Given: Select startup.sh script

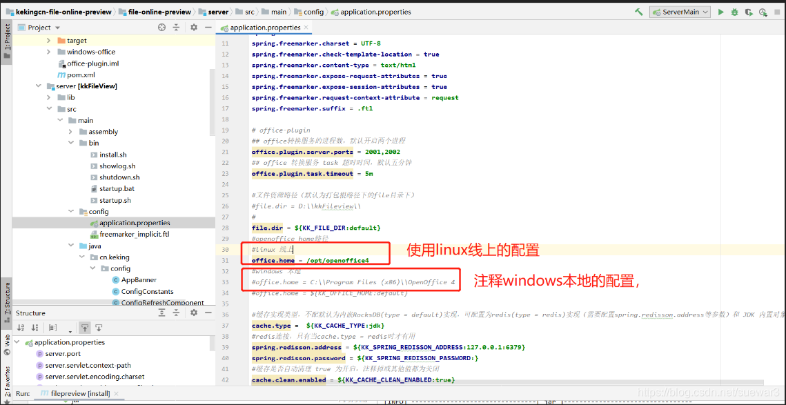Looking at the screenshot, I should 110,201.
